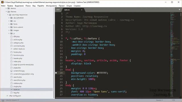Click line number 9 in the gutter
Screen dimensions: 182x102
pos(62,39)
